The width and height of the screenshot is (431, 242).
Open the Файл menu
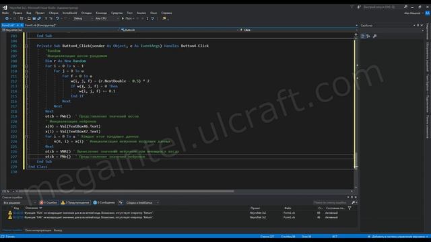click(x=5, y=13)
